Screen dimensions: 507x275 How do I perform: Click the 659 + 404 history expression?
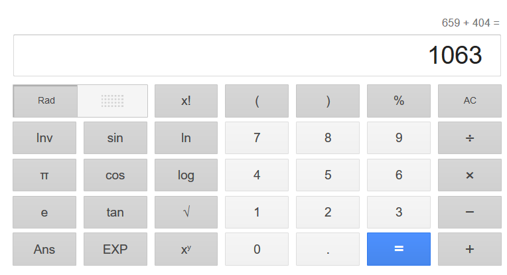470,23
